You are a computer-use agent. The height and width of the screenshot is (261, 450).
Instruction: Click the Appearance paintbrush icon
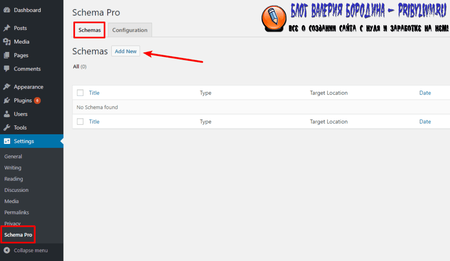point(7,87)
